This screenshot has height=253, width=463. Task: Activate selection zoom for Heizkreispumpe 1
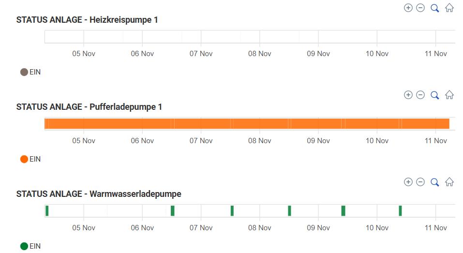(434, 8)
